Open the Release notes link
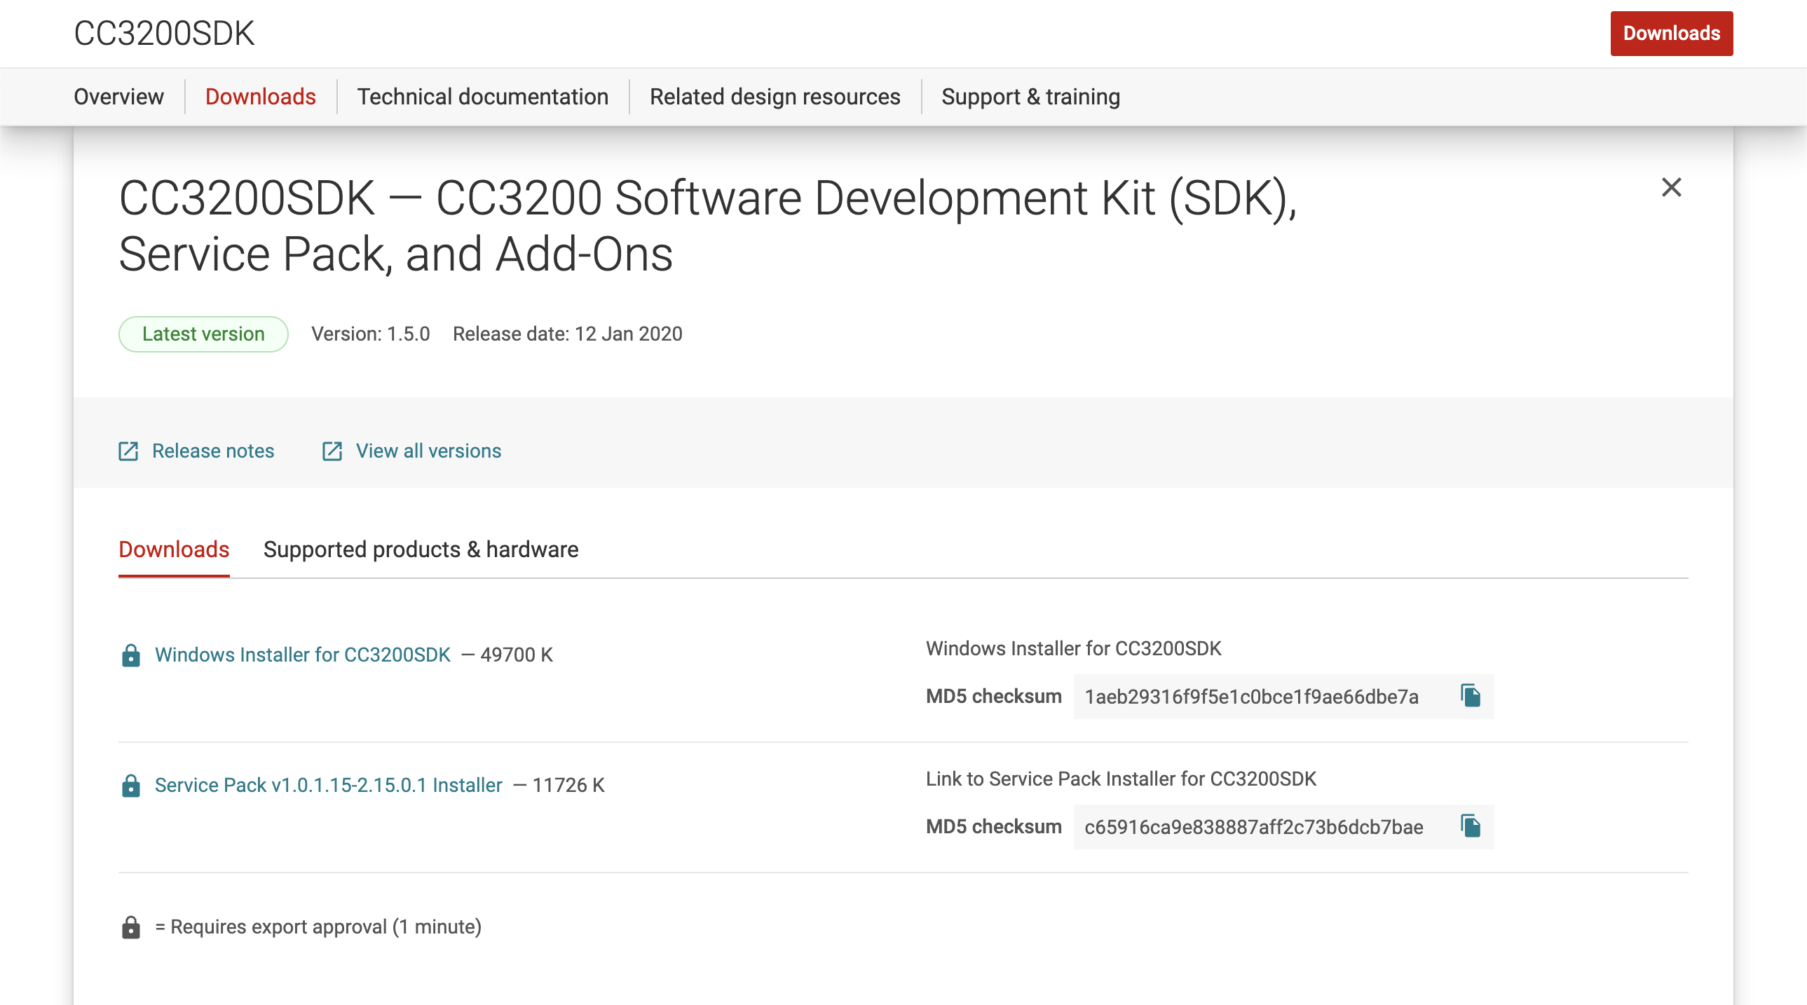Image resolution: width=1807 pixels, height=1005 pixels. (x=212, y=451)
